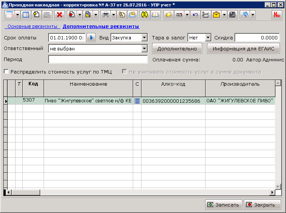Open dropdown next to briefcase icon
The width and height of the screenshot is (286, 213).
click(224, 15)
